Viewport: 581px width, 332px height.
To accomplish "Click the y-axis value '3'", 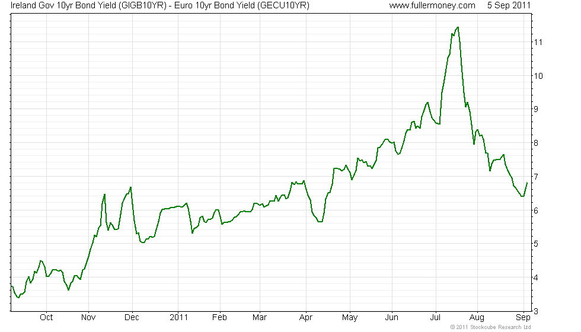I will tap(536, 312).
